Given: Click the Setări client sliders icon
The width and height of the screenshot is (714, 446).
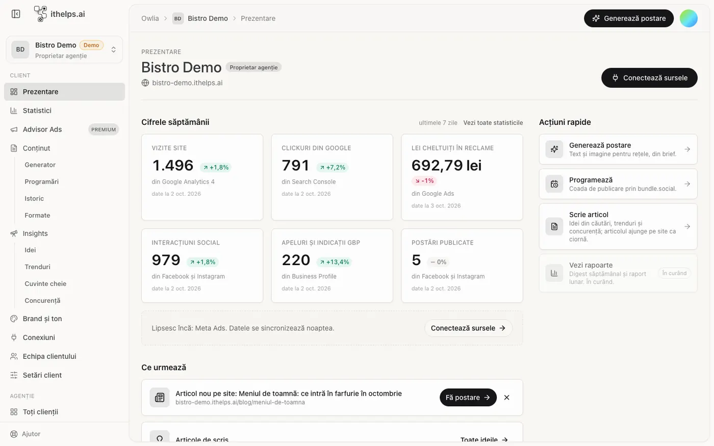Looking at the screenshot, I should tap(14, 375).
